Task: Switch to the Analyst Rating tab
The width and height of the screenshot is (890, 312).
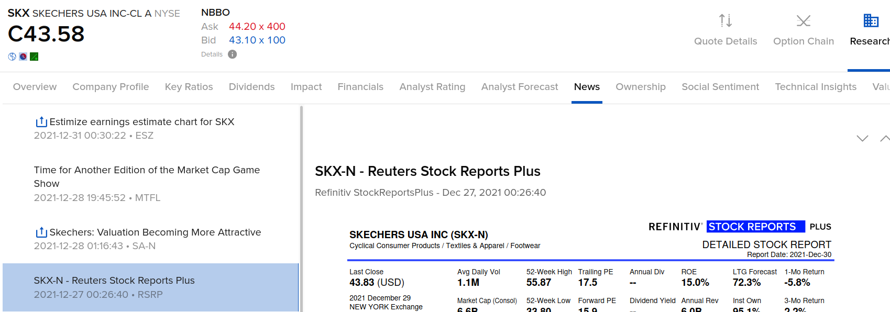Action: 432,87
